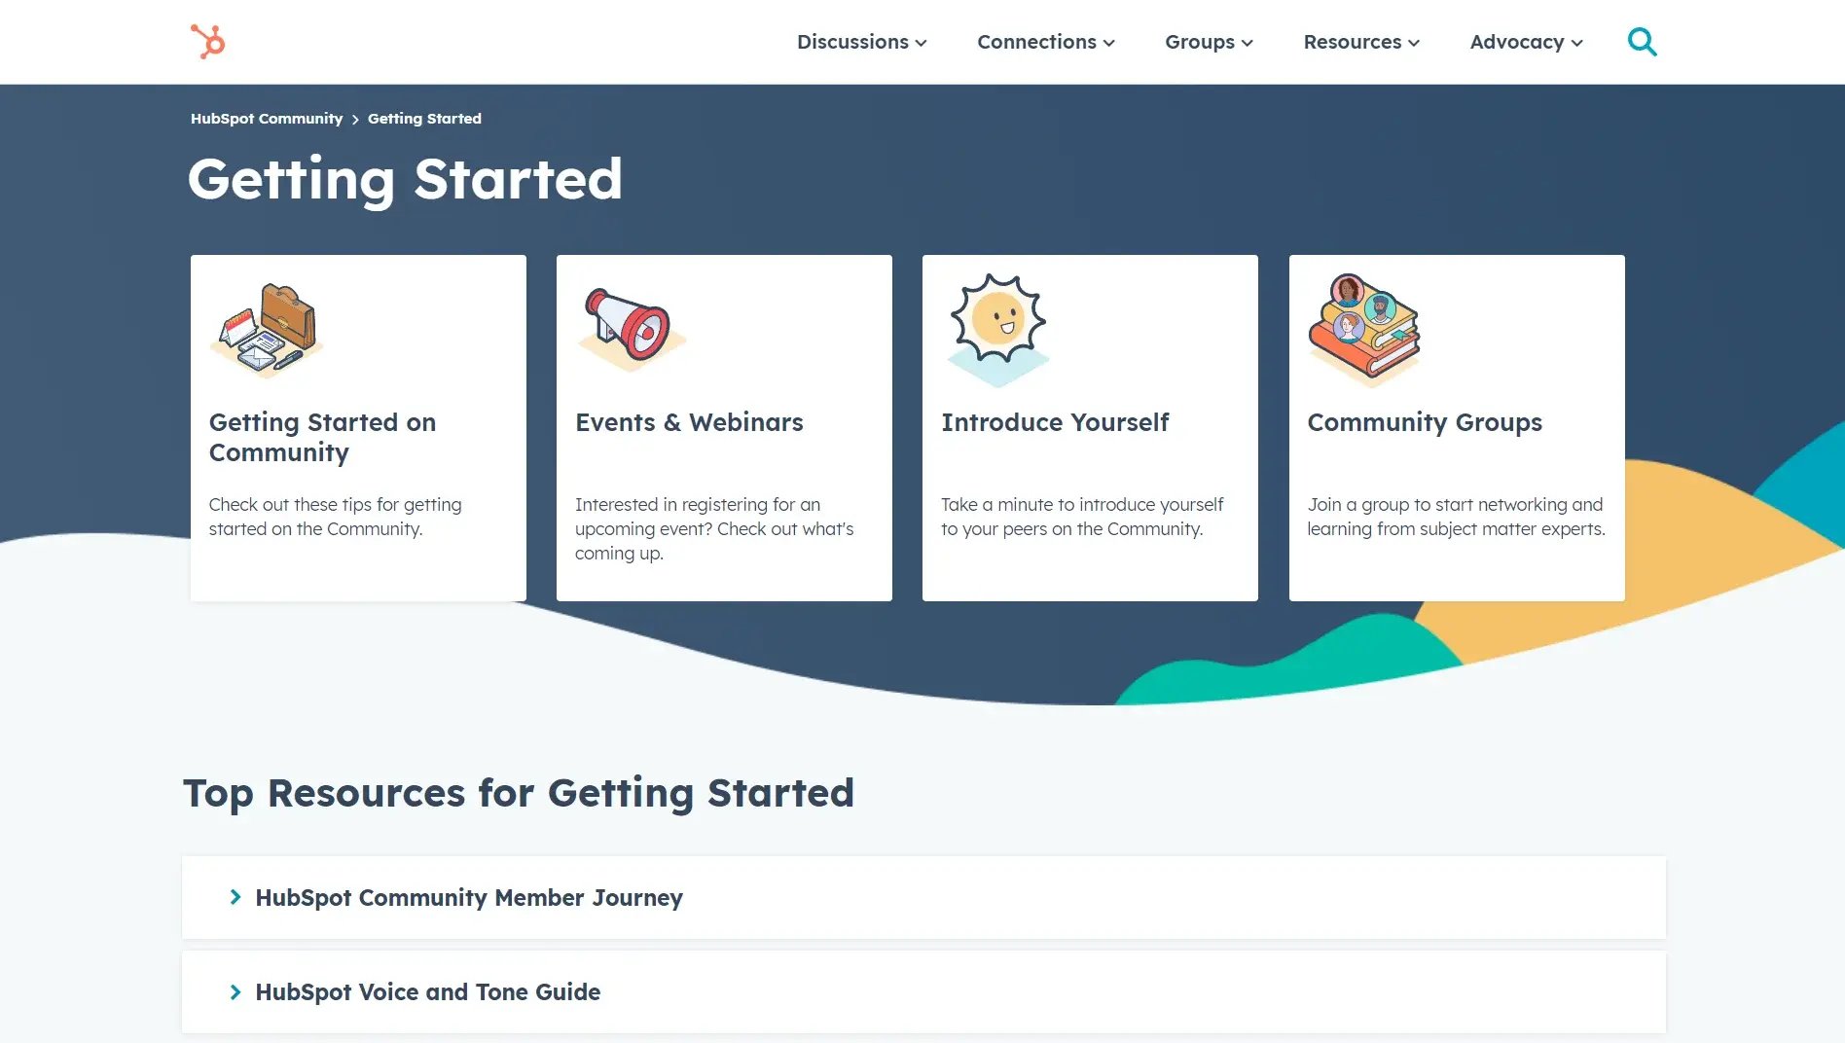Viewport: 1845px width, 1043px height.
Task: Open the Discussions dropdown menu
Action: (x=862, y=42)
